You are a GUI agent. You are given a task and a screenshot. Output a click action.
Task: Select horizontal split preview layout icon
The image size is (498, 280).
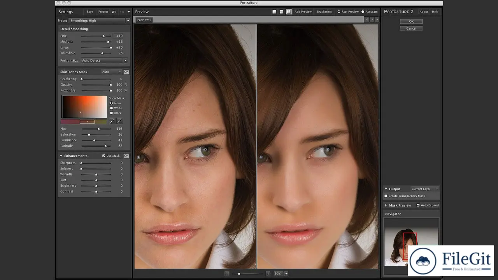[x=281, y=12]
